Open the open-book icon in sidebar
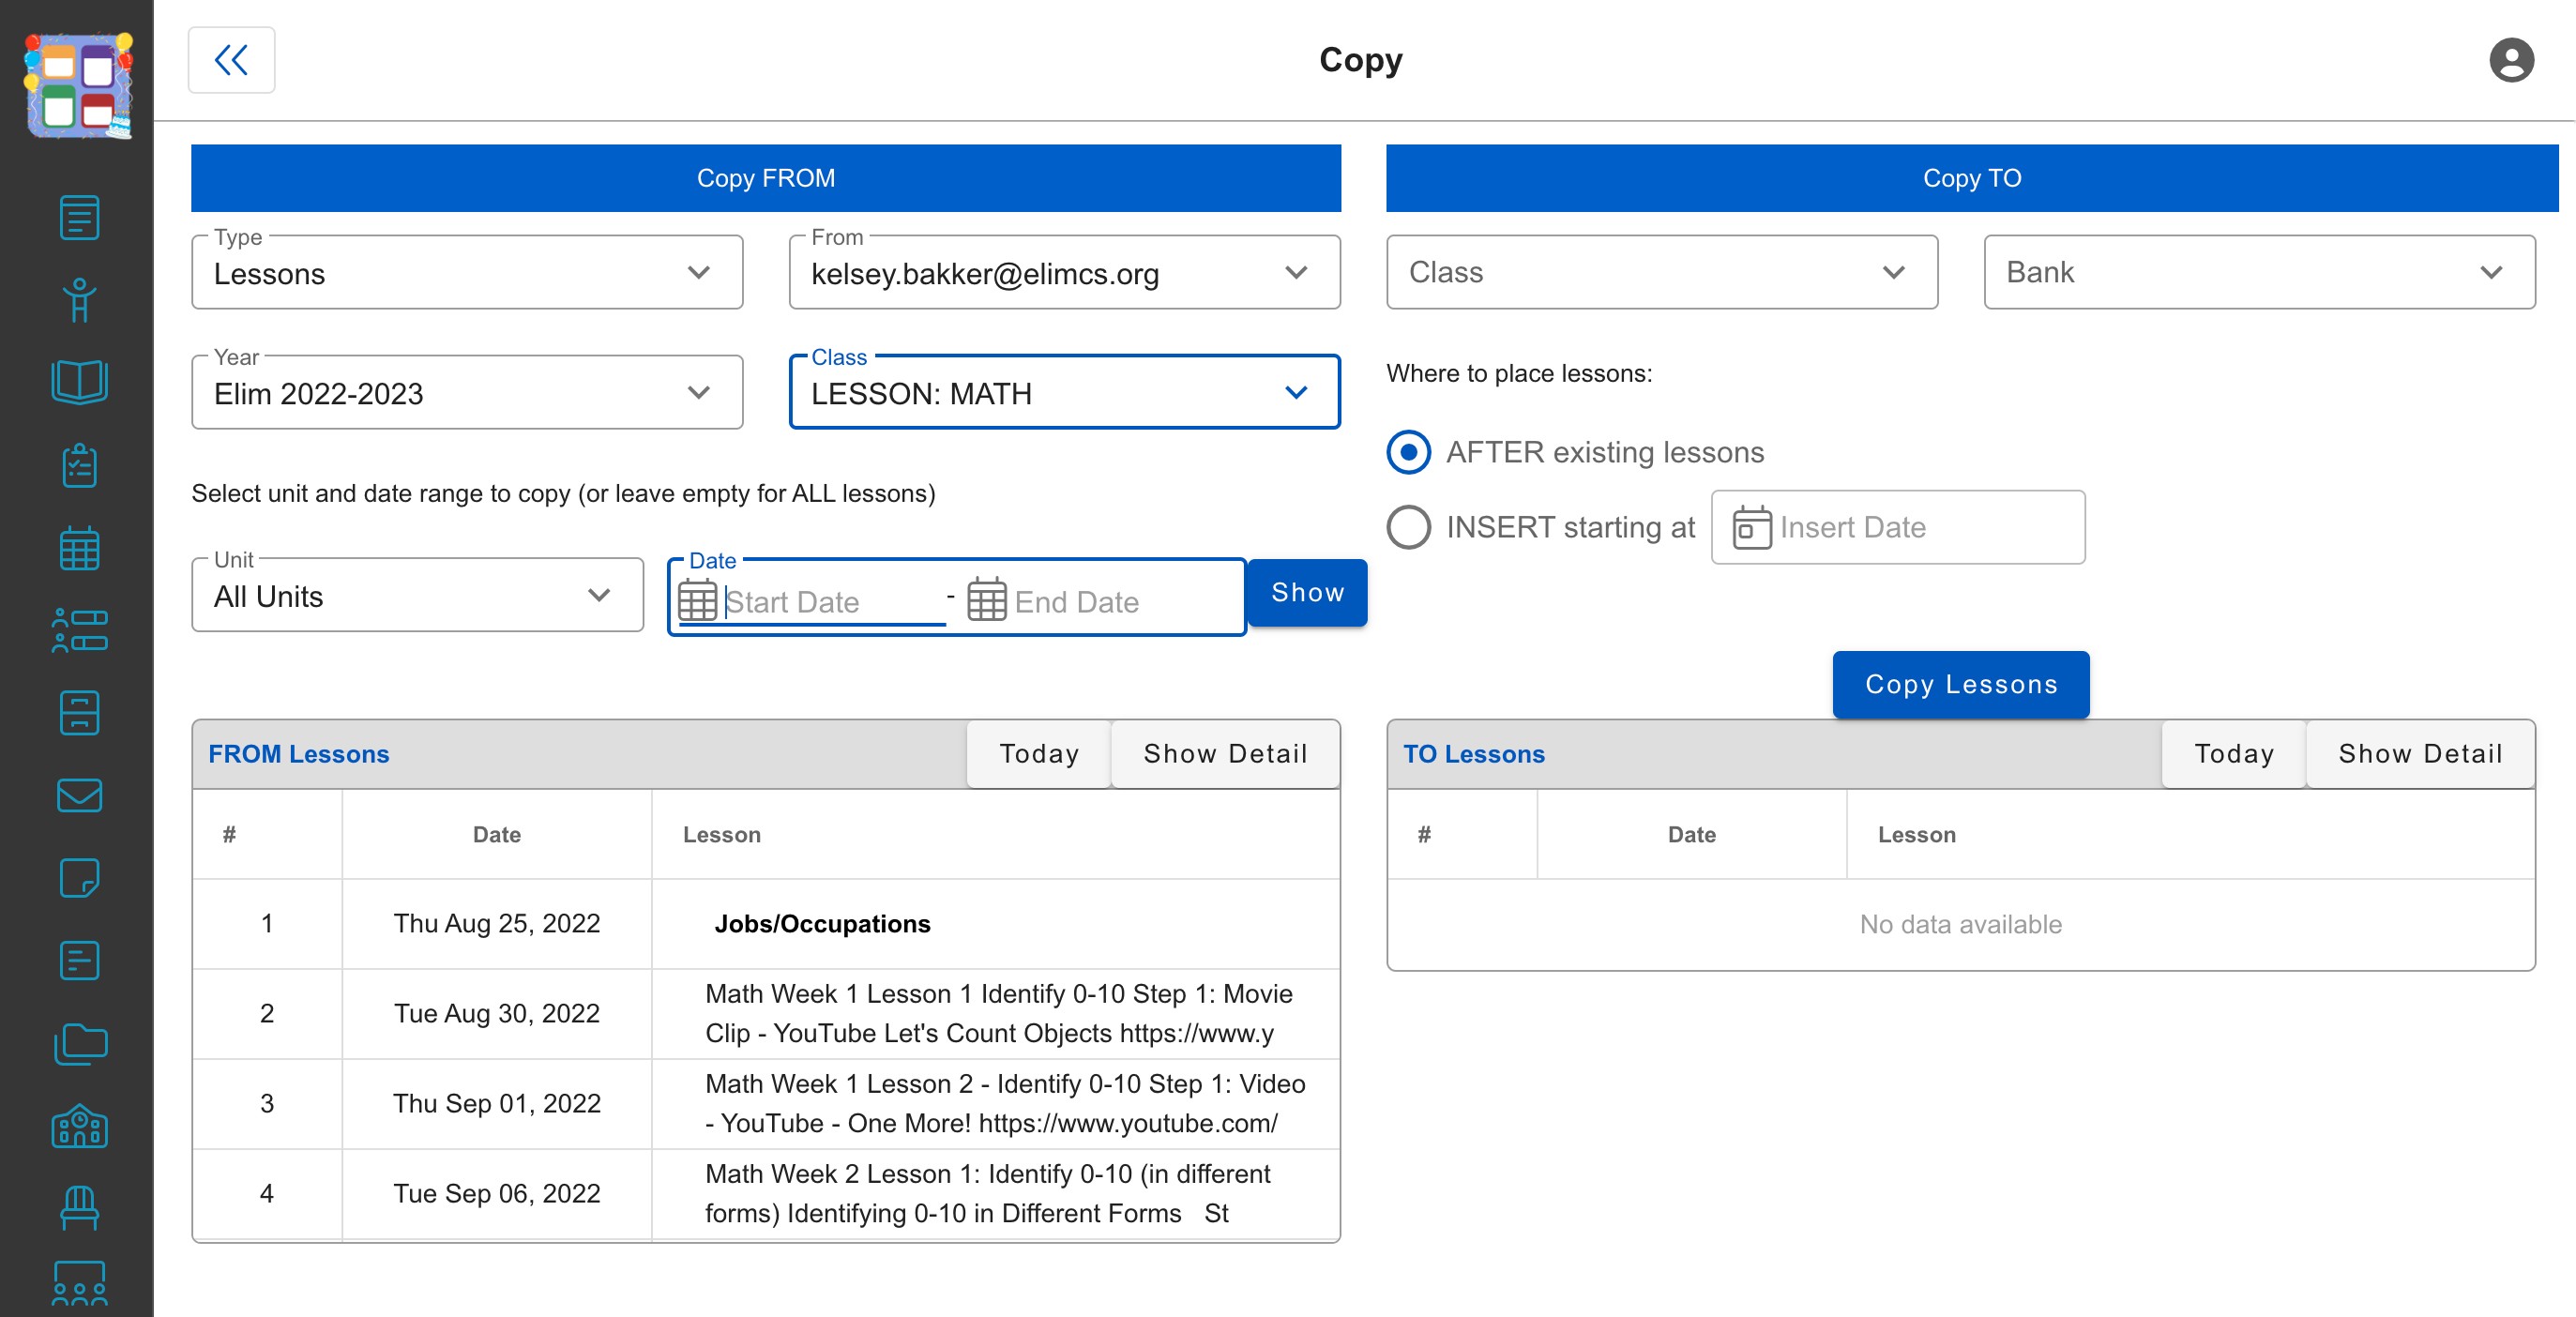The width and height of the screenshot is (2576, 1317). [79, 382]
